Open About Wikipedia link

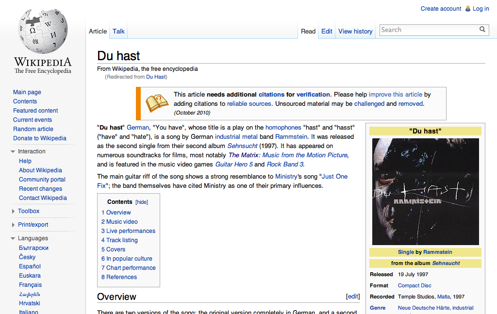(40, 170)
